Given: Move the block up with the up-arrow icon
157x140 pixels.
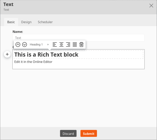Looking at the screenshot, I should pos(18,45).
